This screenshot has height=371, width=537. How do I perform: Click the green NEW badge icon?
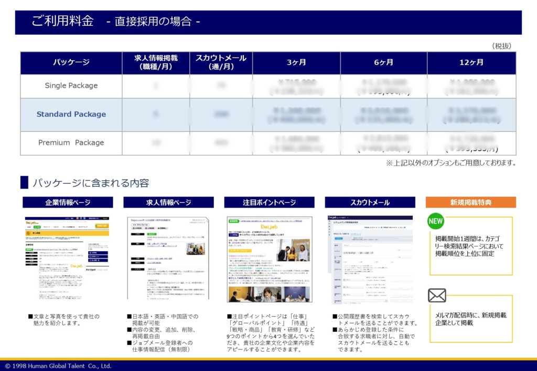436,221
